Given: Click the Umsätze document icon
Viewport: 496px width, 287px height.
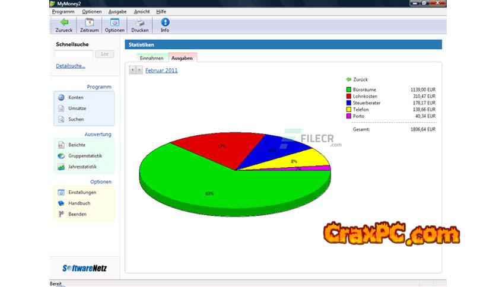Looking at the screenshot, I should (x=61, y=109).
